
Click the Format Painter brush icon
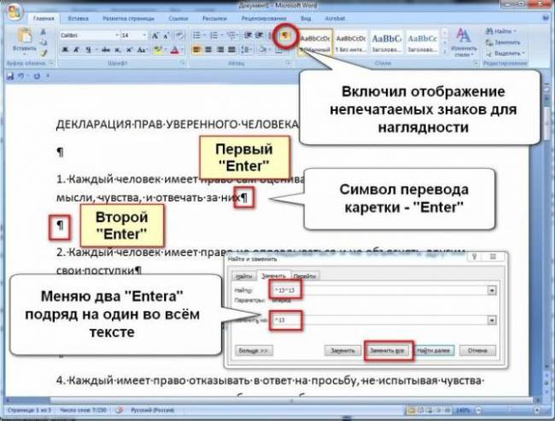coord(44,54)
